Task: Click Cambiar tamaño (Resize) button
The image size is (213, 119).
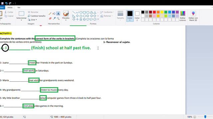Action: [37, 16]
